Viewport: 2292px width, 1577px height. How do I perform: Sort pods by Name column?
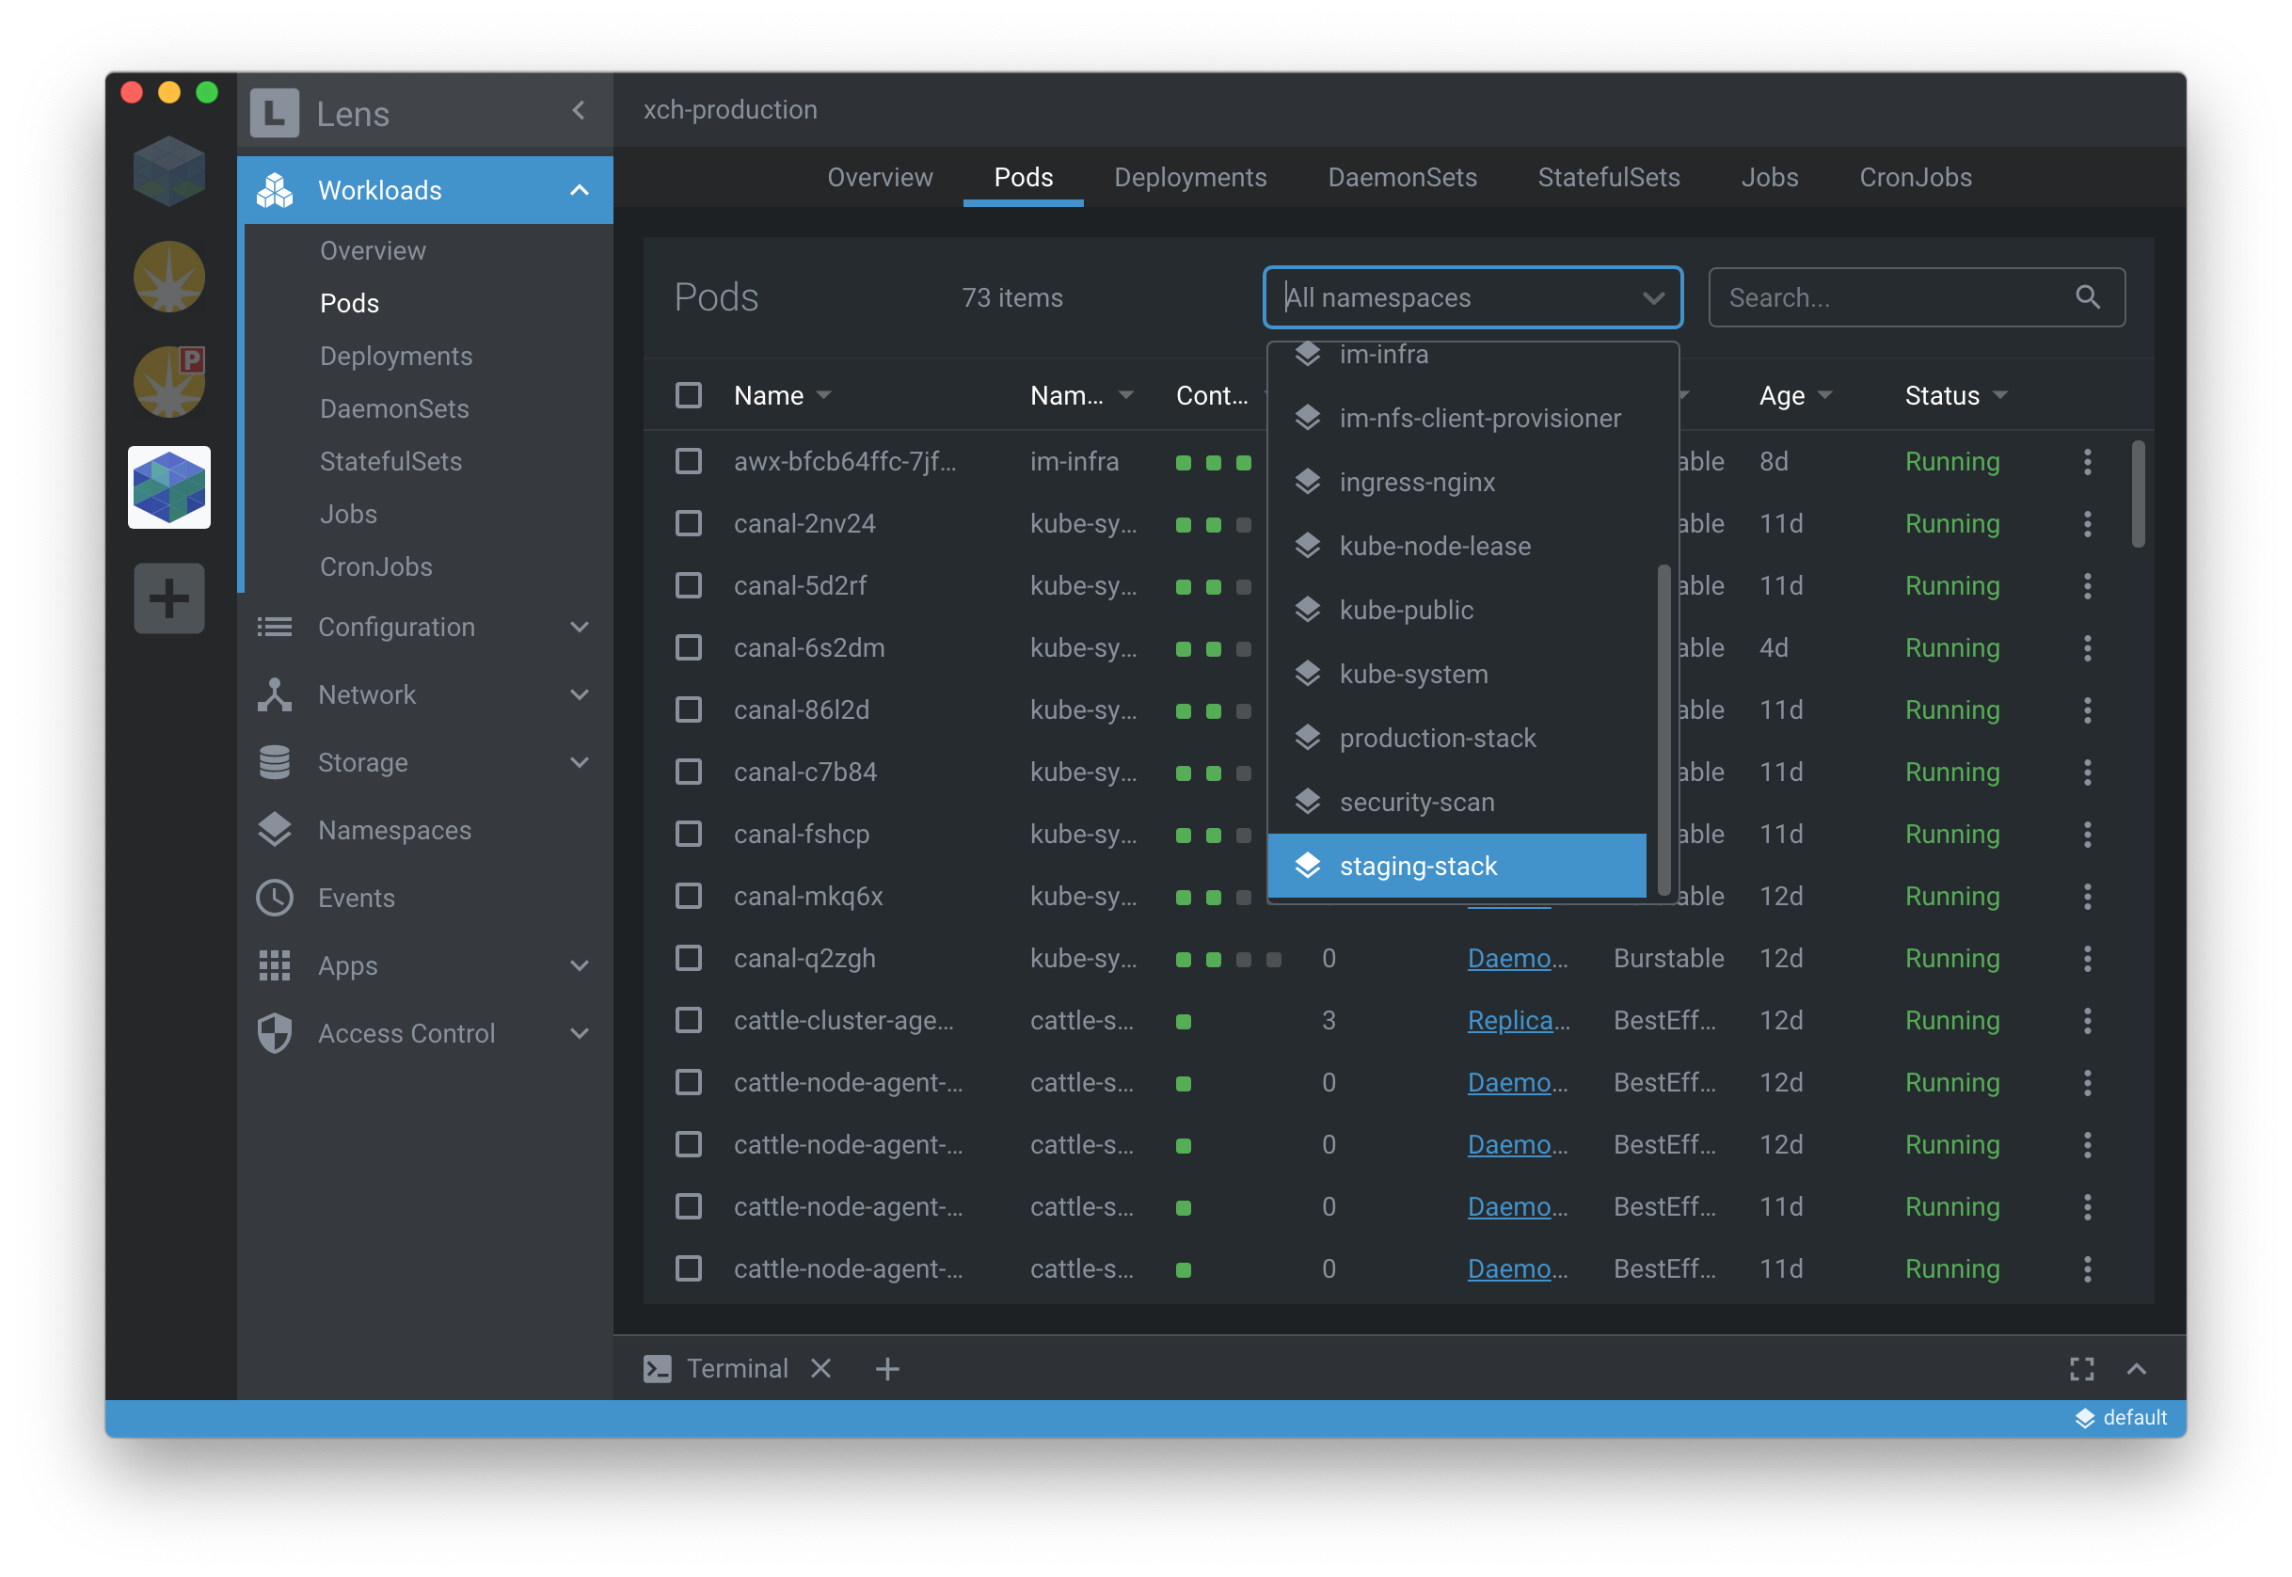782,395
